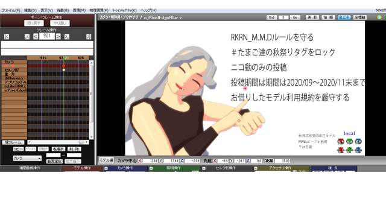Step back one frame arrow
Screen dimensions: 386x217
36,37
